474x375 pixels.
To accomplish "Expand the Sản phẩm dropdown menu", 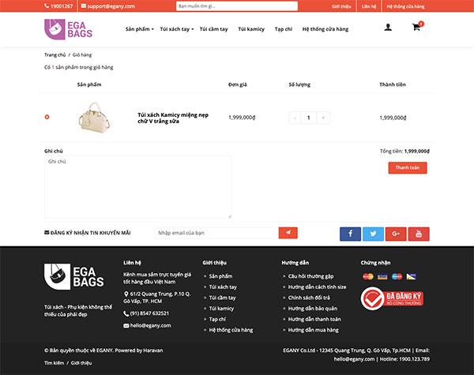I will [x=140, y=29].
